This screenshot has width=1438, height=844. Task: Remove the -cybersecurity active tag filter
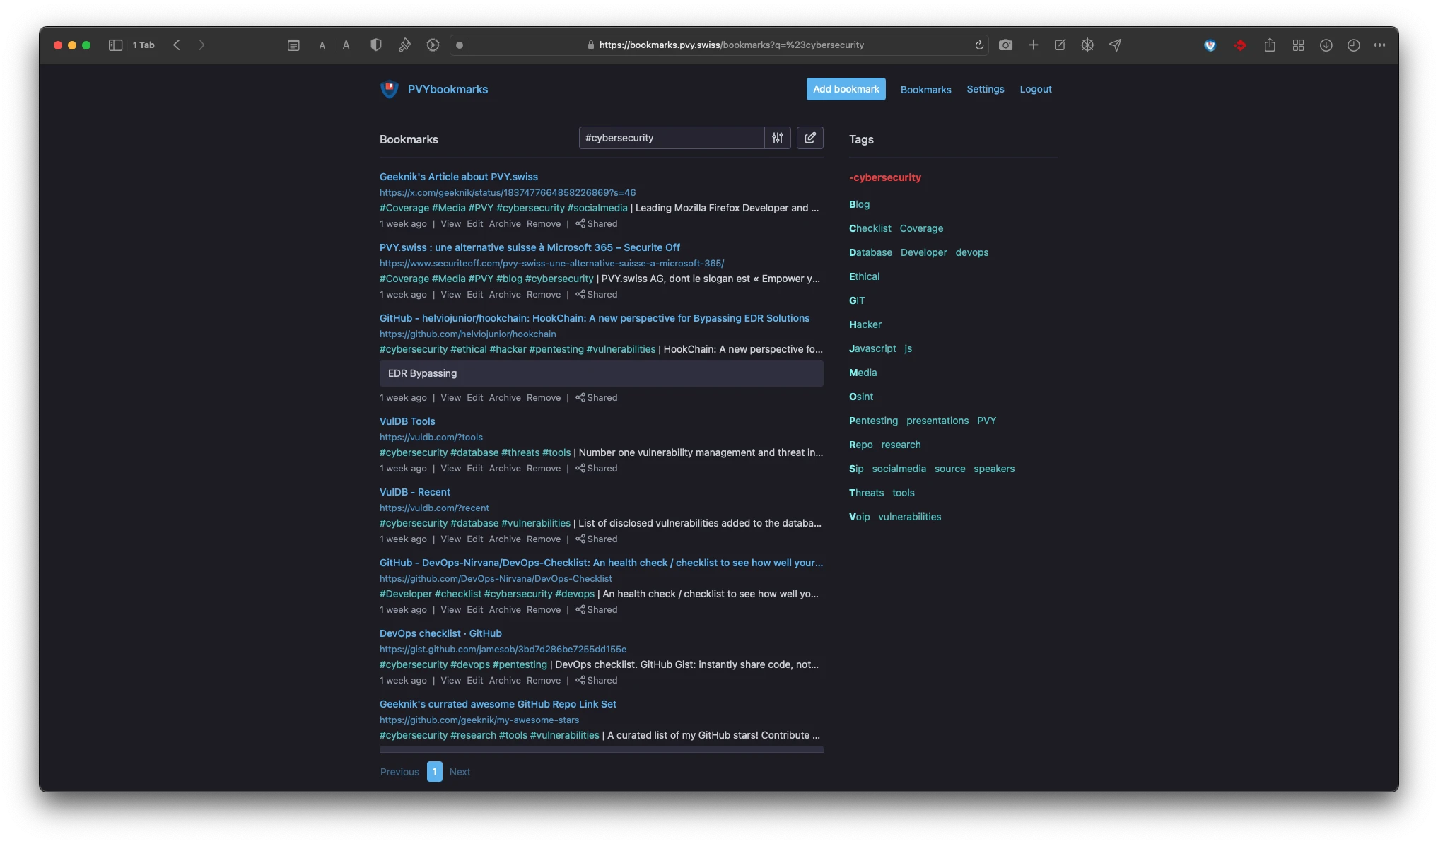coord(884,177)
